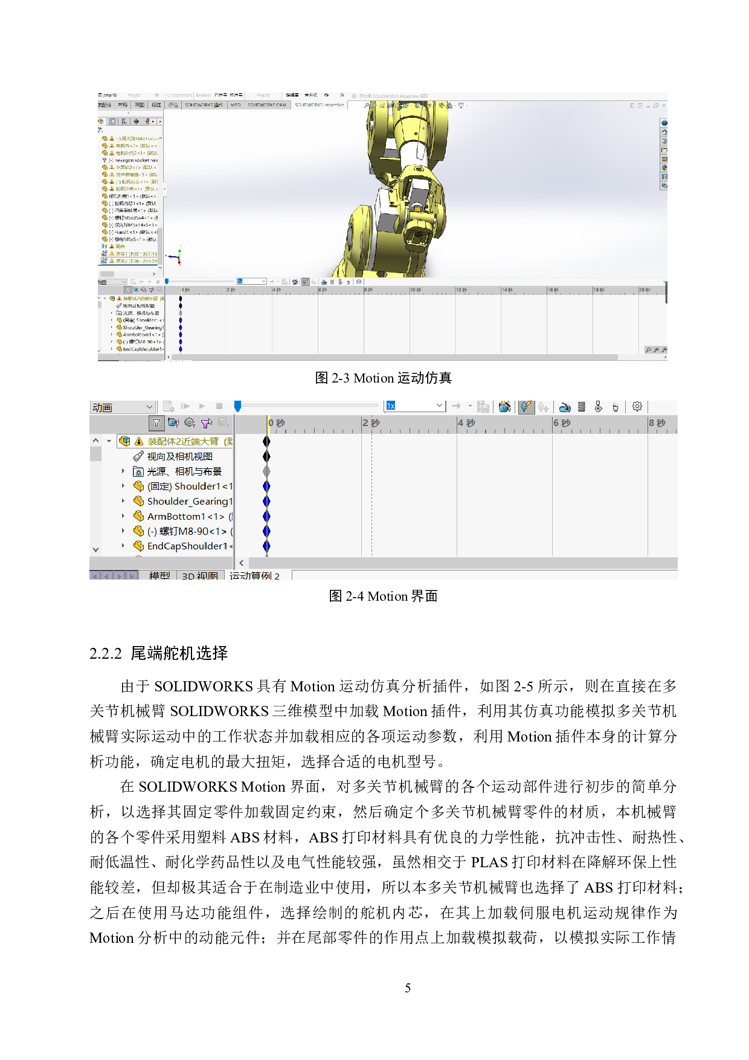Click the Calculate icon in enlarged animation toolbar
This screenshot has height=1060, width=749.
169,407
